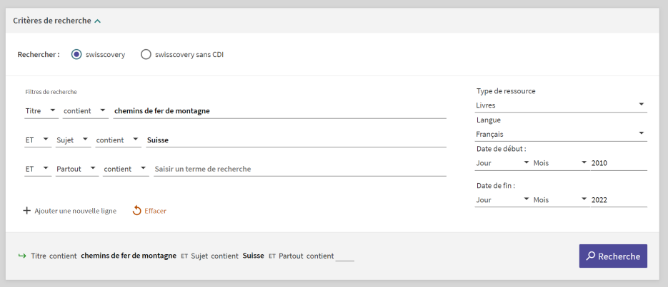Open the Langue dropdown
Viewport: 668px width, 287px height.
point(561,134)
